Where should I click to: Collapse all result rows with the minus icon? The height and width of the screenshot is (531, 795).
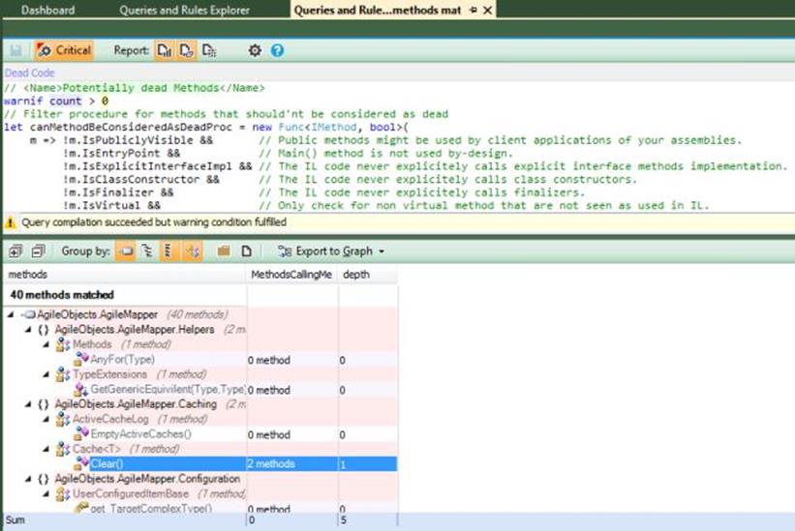pos(38,251)
